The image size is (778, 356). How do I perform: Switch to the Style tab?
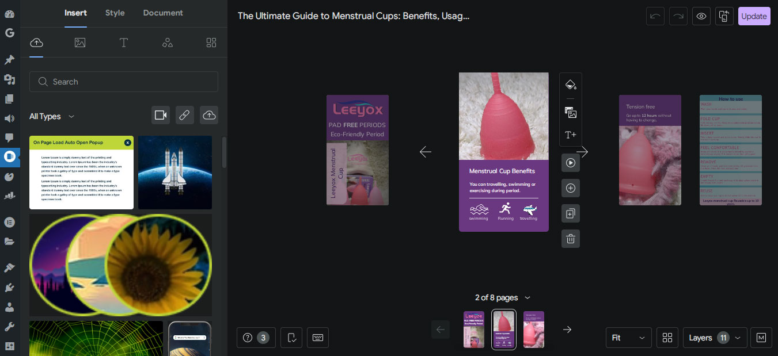point(115,13)
